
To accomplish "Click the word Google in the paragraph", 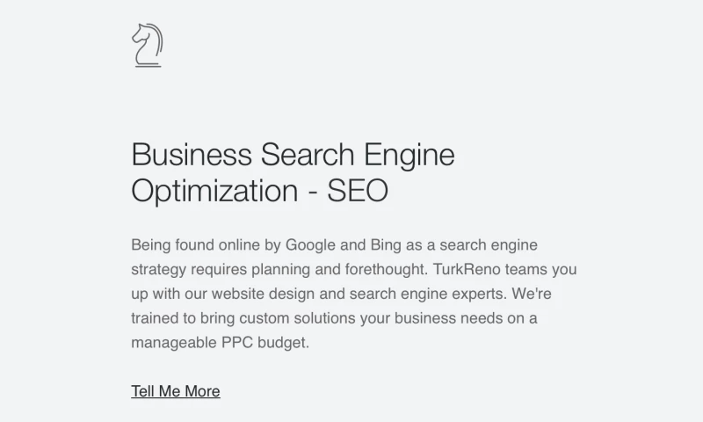I will pyautogui.click(x=309, y=244).
